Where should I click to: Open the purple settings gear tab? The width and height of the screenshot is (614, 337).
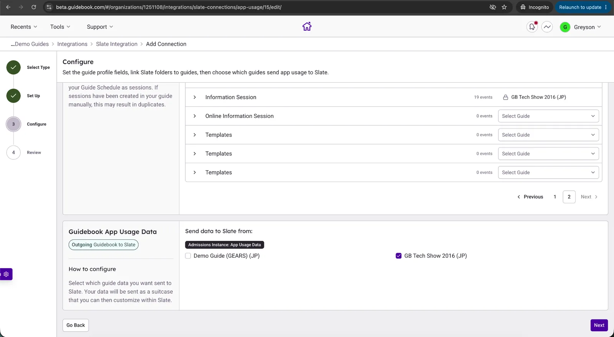point(6,274)
